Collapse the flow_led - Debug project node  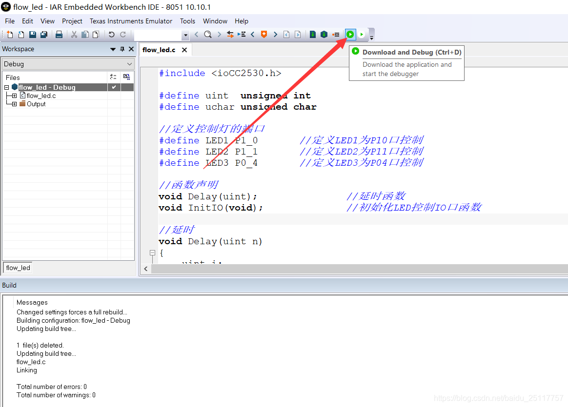pos(6,87)
